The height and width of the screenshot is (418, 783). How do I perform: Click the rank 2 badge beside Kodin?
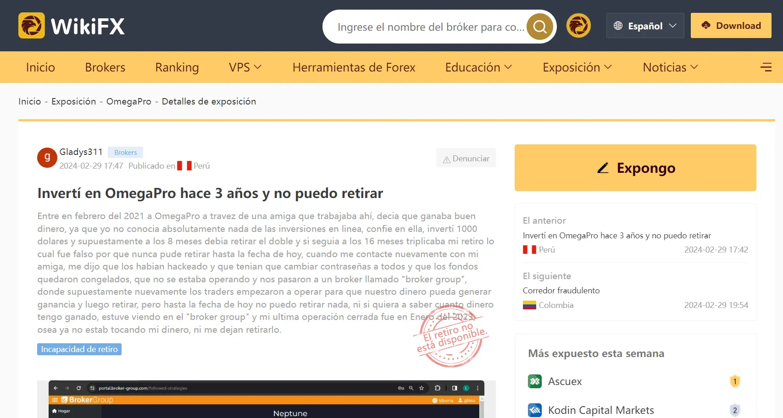(x=735, y=410)
